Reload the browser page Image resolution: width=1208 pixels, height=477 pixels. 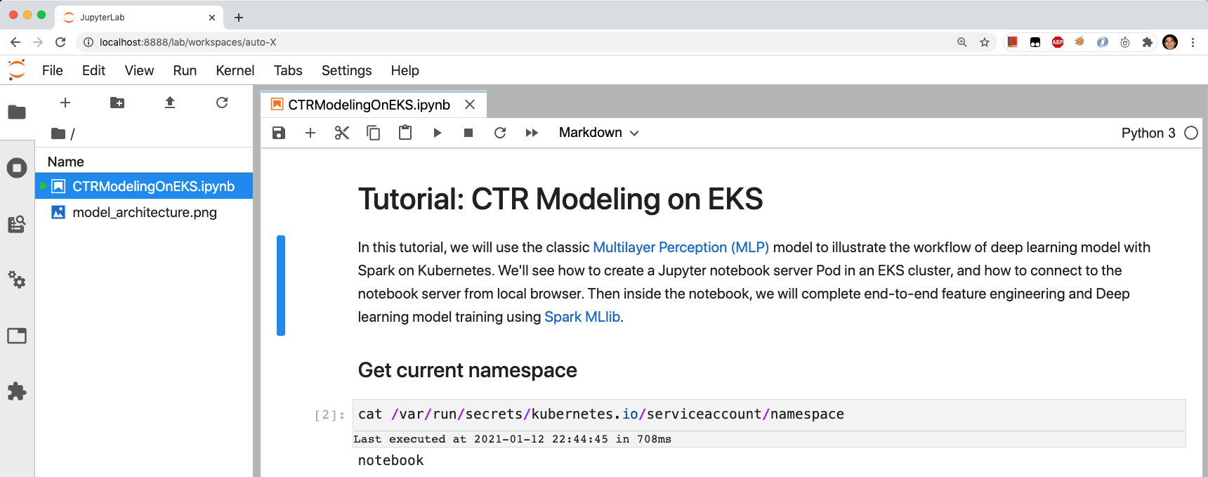(60, 42)
